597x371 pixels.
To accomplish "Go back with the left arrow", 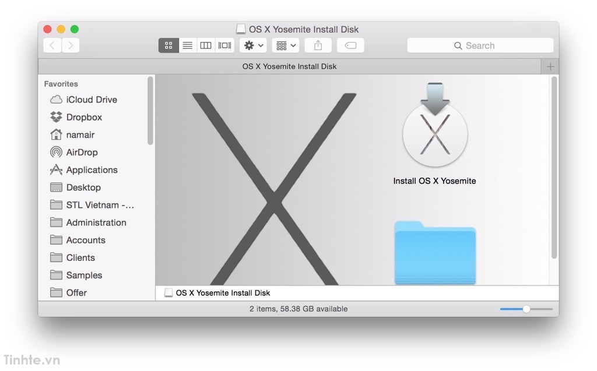I will [x=52, y=45].
